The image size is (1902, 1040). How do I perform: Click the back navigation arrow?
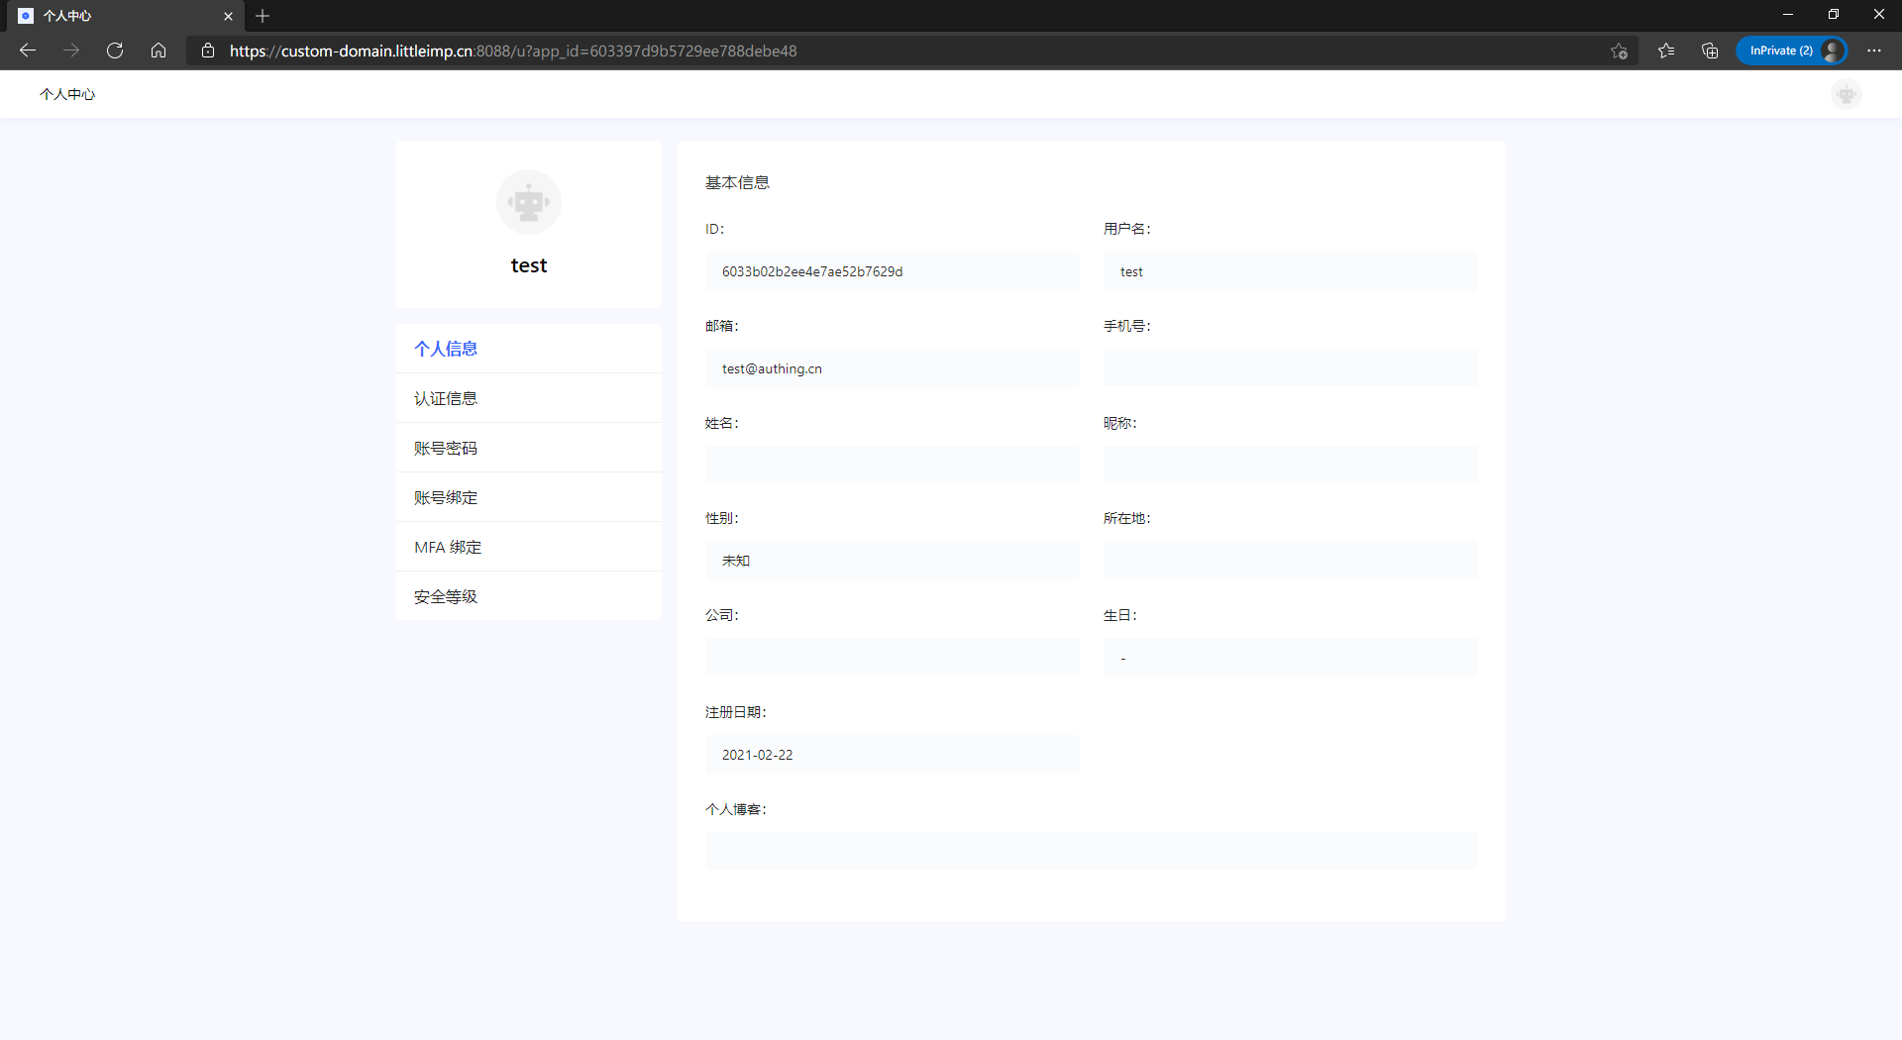click(27, 51)
